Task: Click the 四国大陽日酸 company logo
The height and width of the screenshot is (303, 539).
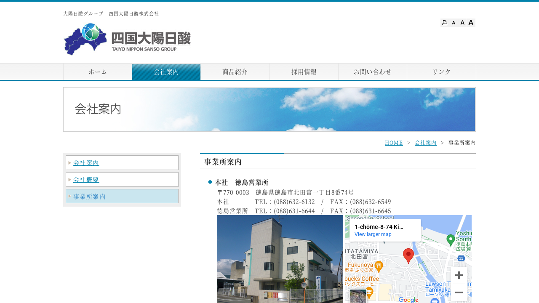Action: (127, 39)
